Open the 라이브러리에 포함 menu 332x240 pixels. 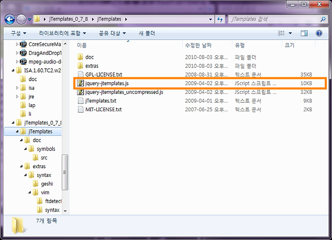(x=62, y=33)
